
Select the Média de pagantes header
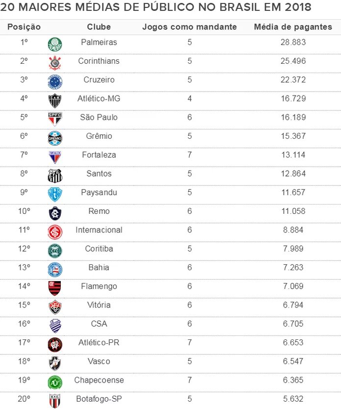(x=293, y=27)
